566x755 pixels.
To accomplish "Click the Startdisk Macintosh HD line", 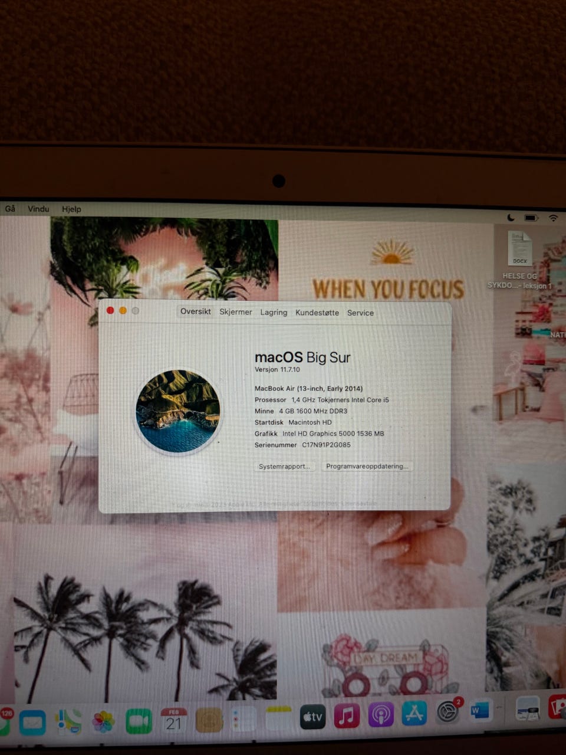I will point(293,422).
